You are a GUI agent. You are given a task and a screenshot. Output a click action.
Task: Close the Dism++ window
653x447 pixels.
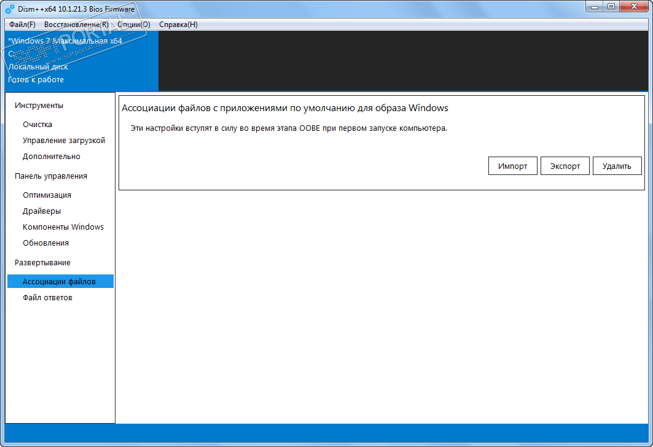point(634,7)
